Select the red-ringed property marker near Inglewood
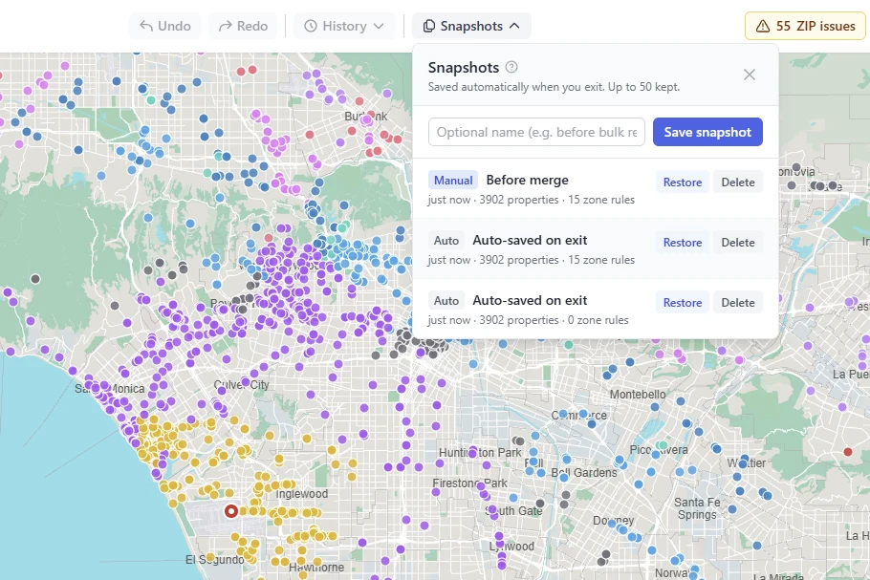 click(231, 510)
